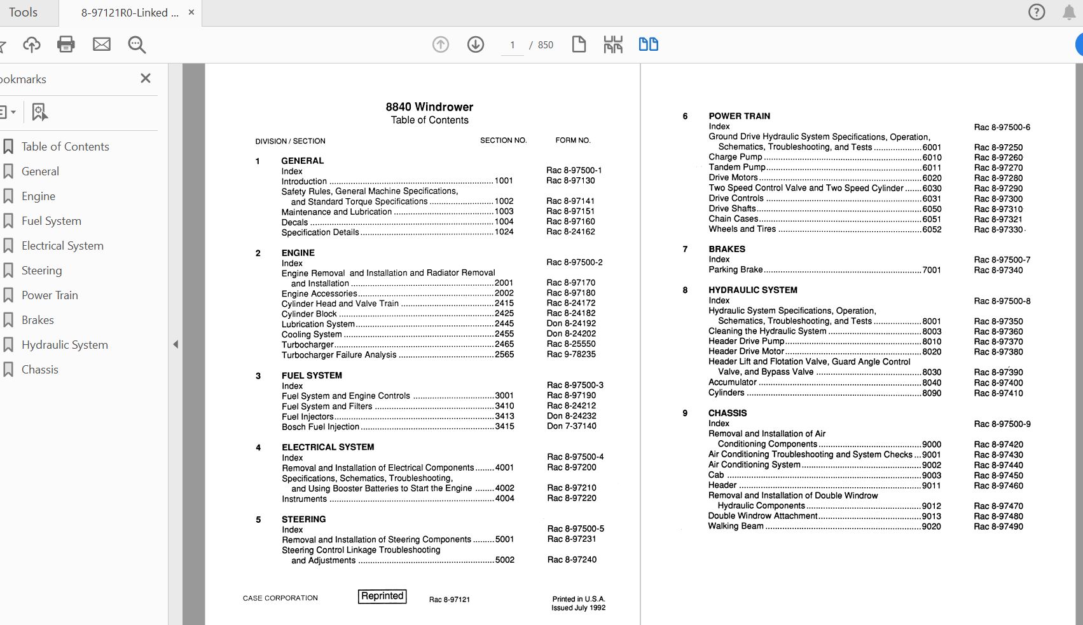
Task: Open the Tools tab
Action: pyautogui.click(x=23, y=12)
